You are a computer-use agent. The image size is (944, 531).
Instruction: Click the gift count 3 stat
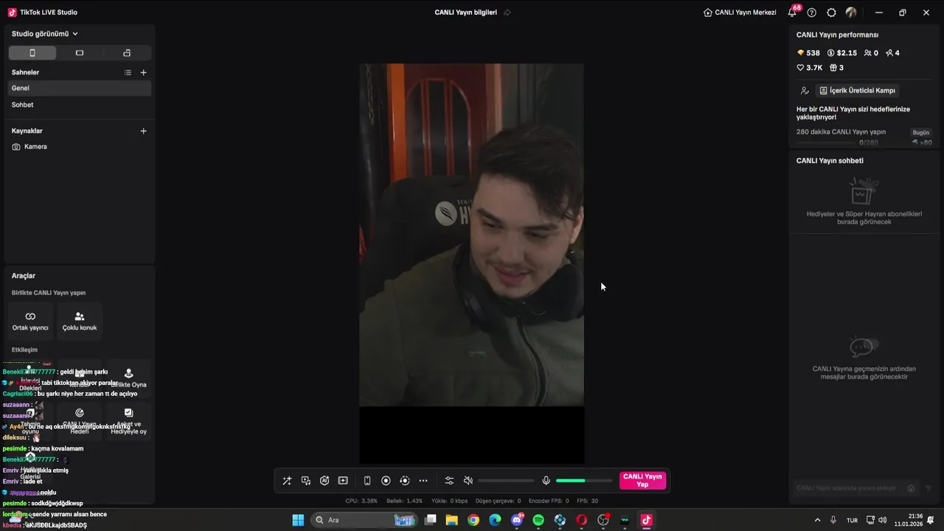click(837, 68)
